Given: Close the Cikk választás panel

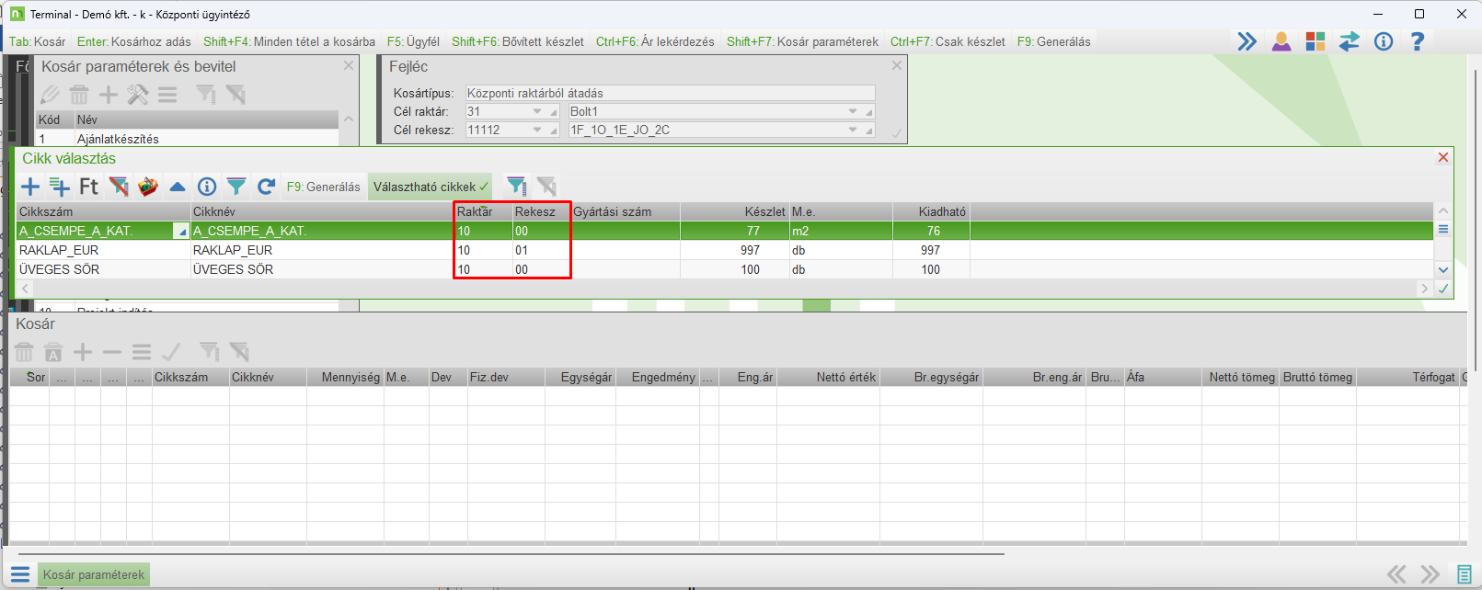Looking at the screenshot, I should [1443, 157].
